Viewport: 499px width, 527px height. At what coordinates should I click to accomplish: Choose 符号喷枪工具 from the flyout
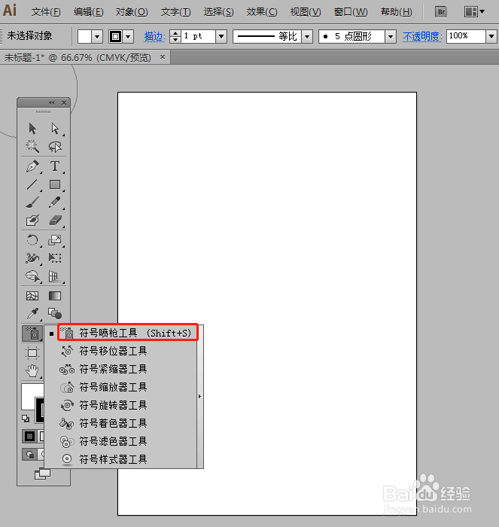point(128,333)
